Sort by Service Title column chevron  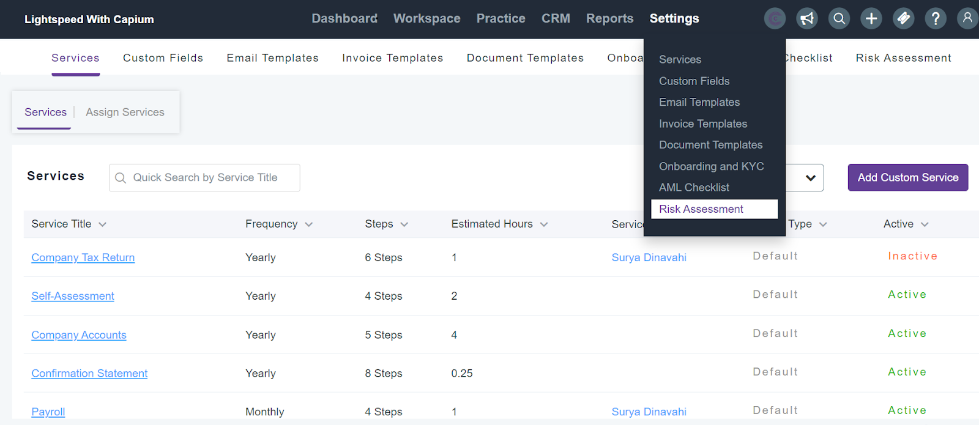point(102,224)
